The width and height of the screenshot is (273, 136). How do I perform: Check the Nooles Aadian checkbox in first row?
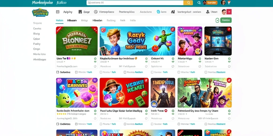point(125,72)
